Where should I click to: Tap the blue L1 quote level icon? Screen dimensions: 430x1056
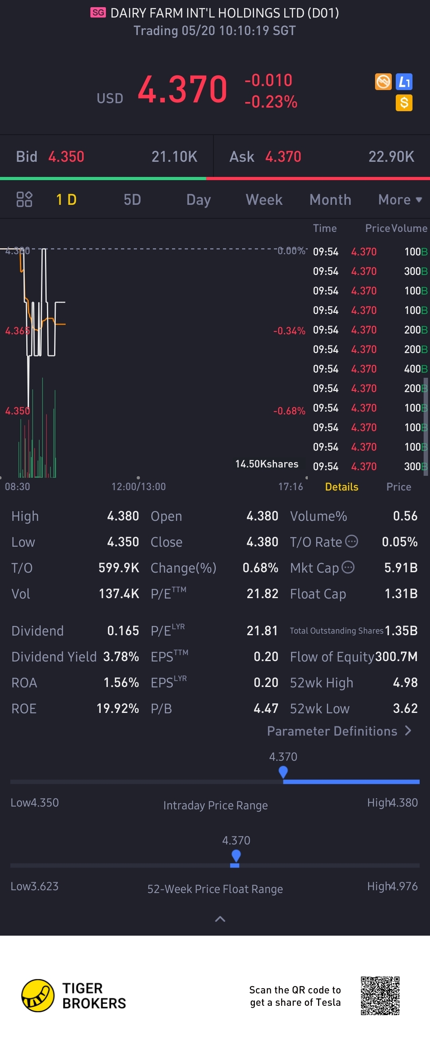pyautogui.click(x=404, y=82)
